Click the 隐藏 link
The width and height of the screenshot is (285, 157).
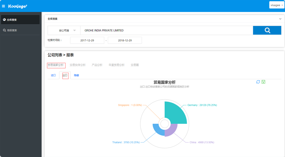tap(76, 75)
